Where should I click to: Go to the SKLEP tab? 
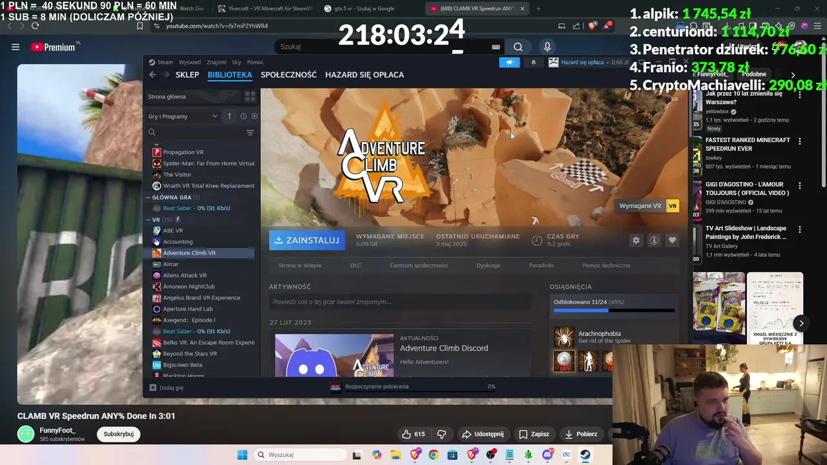tap(187, 75)
